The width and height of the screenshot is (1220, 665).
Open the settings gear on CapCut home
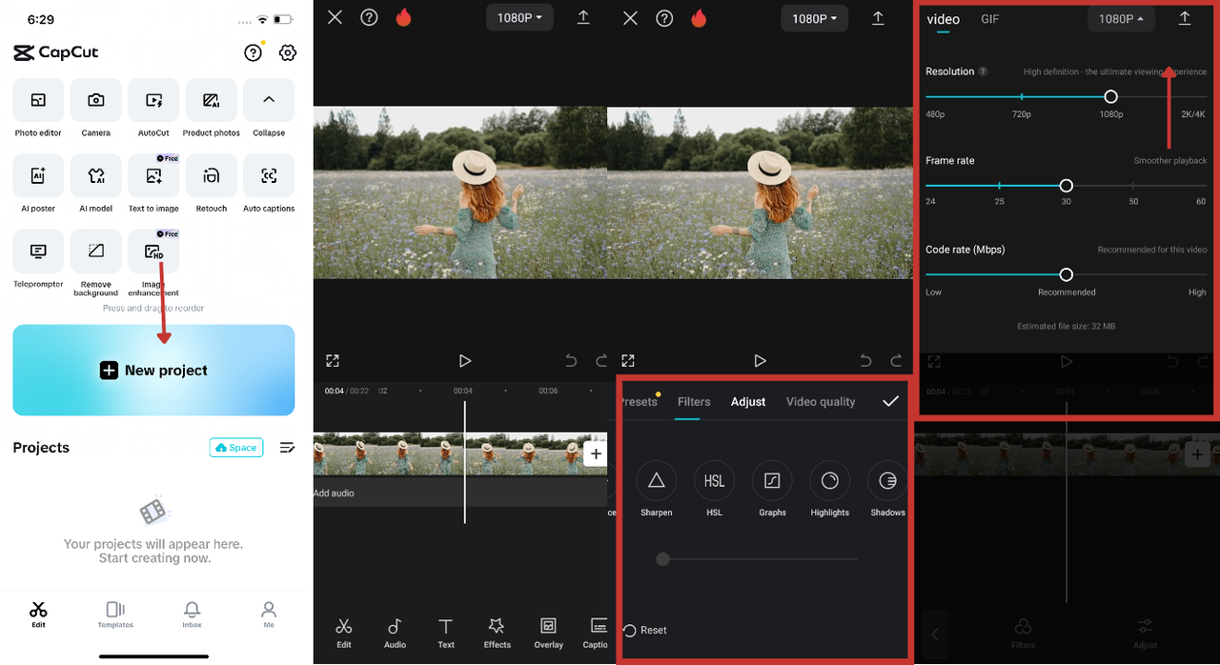point(287,53)
